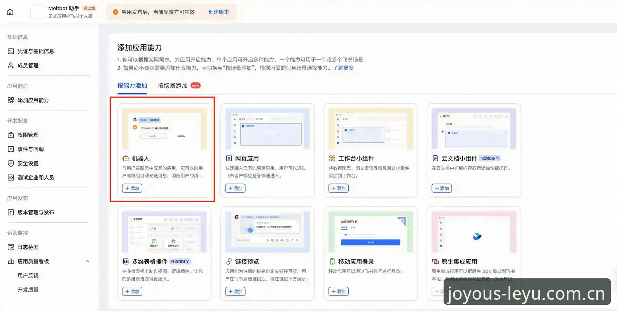Open the 了解更多 link
617x311 pixels.
(344, 68)
